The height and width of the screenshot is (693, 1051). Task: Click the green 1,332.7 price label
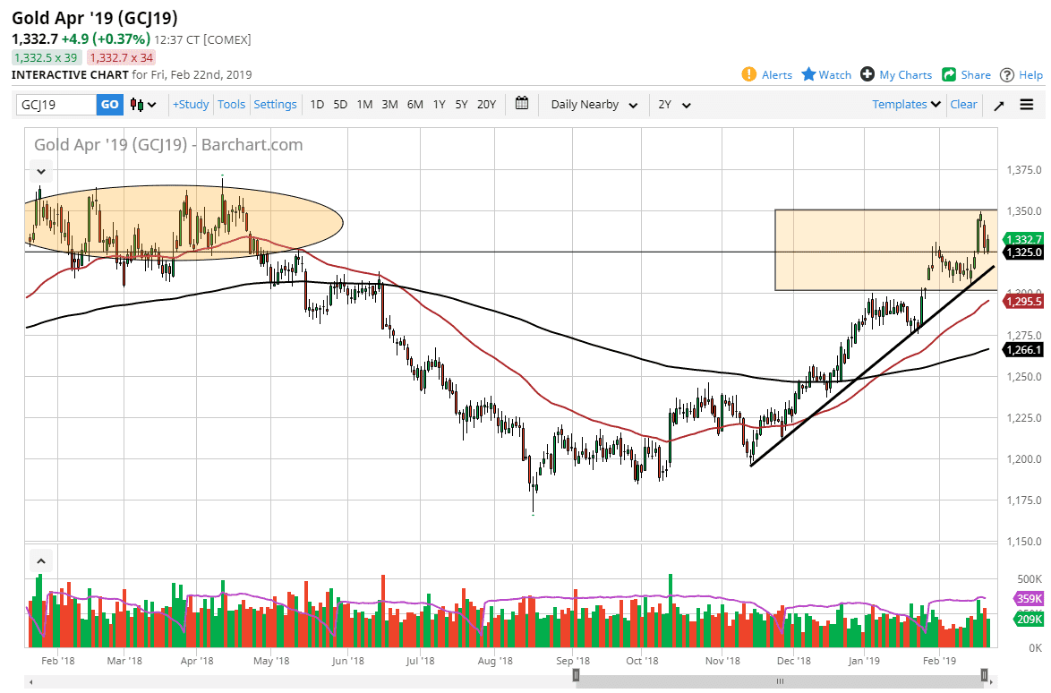pos(1023,239)
